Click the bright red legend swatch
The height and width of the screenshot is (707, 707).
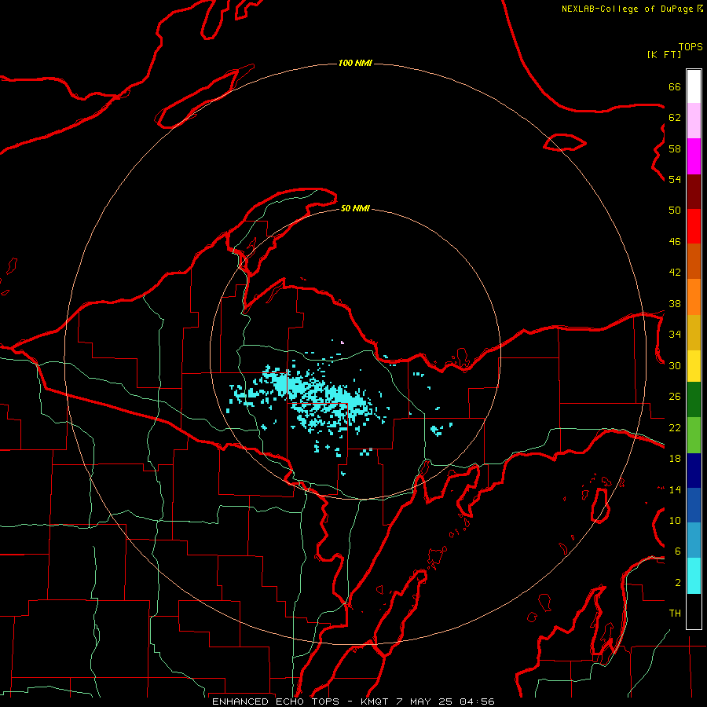[x=694, y=226]
